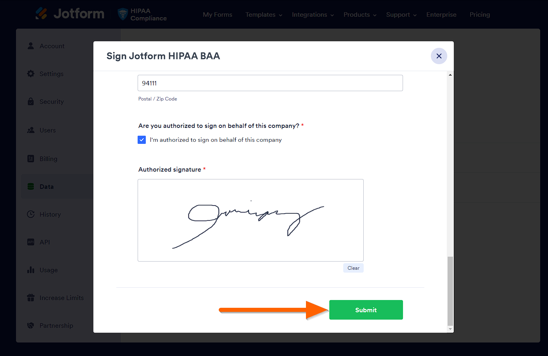
Task: Click the dialog scrollbar down arrow
Action: tap(451, 329)
